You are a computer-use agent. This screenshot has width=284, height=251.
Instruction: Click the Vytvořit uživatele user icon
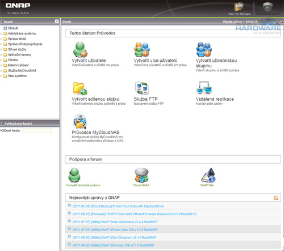tap(80, 49)
